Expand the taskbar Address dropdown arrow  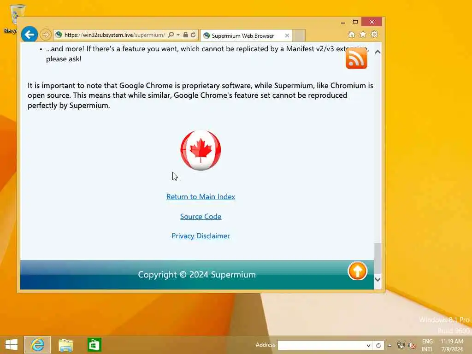point(368,345)
